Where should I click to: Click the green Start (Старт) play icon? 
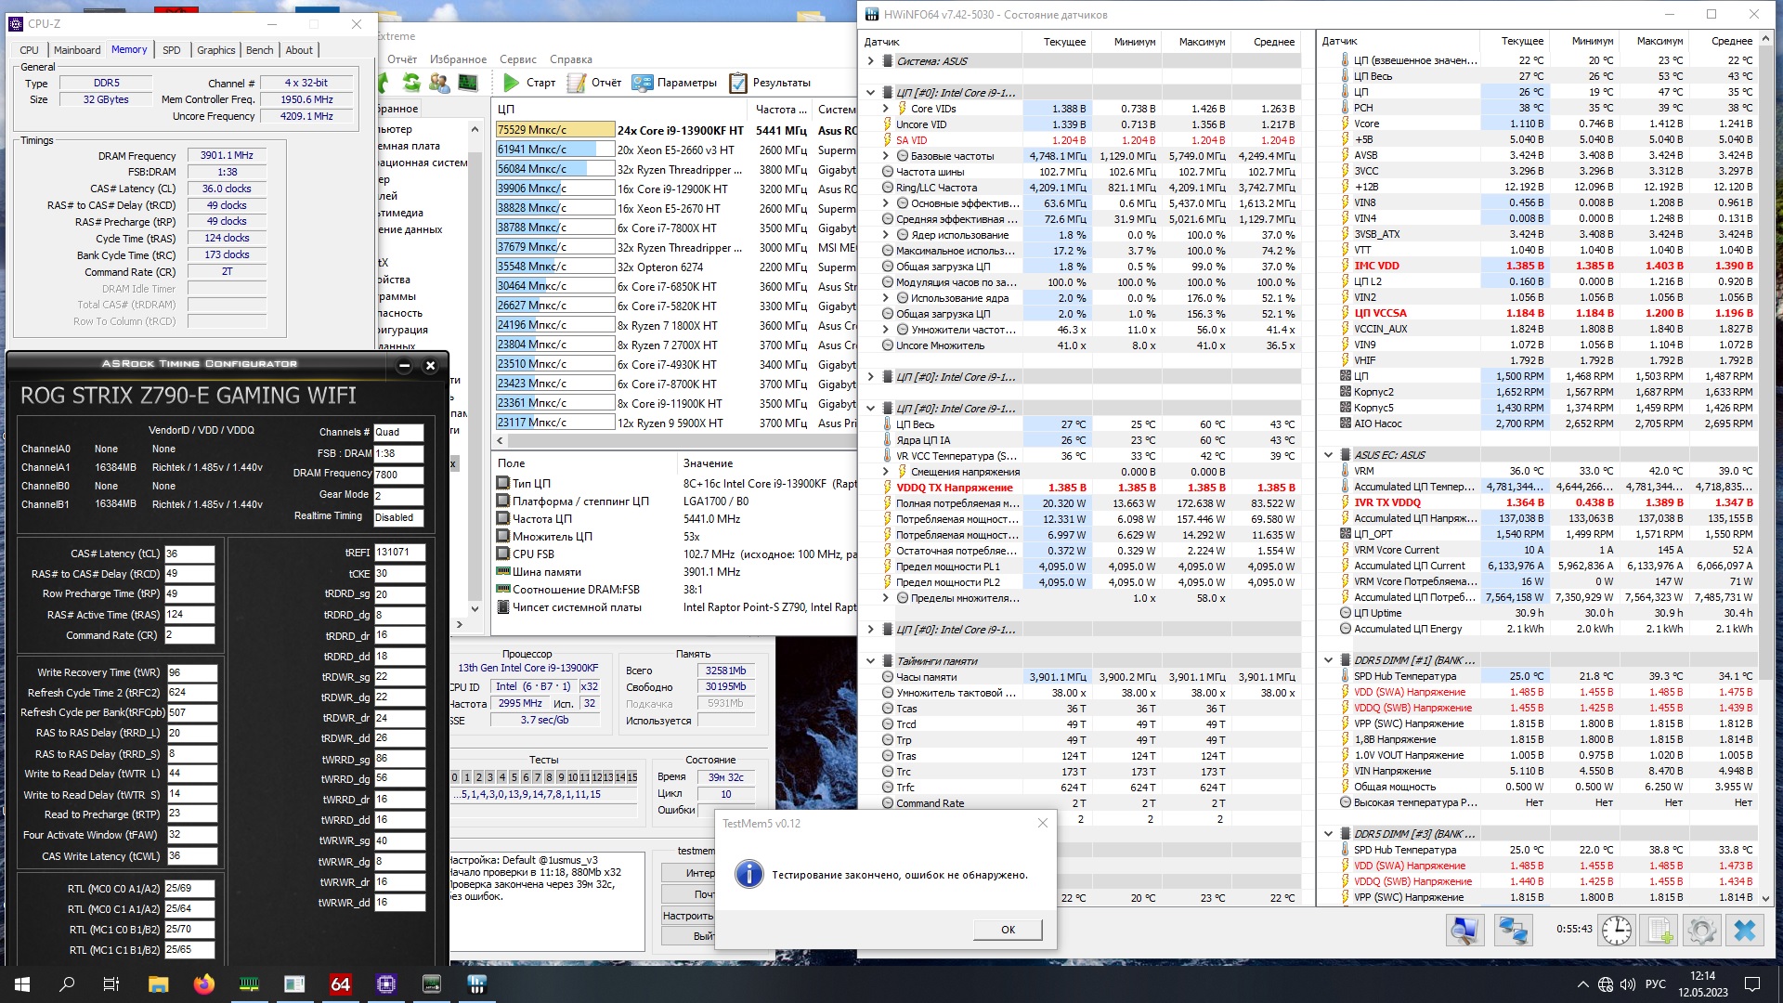coord(511,83)
